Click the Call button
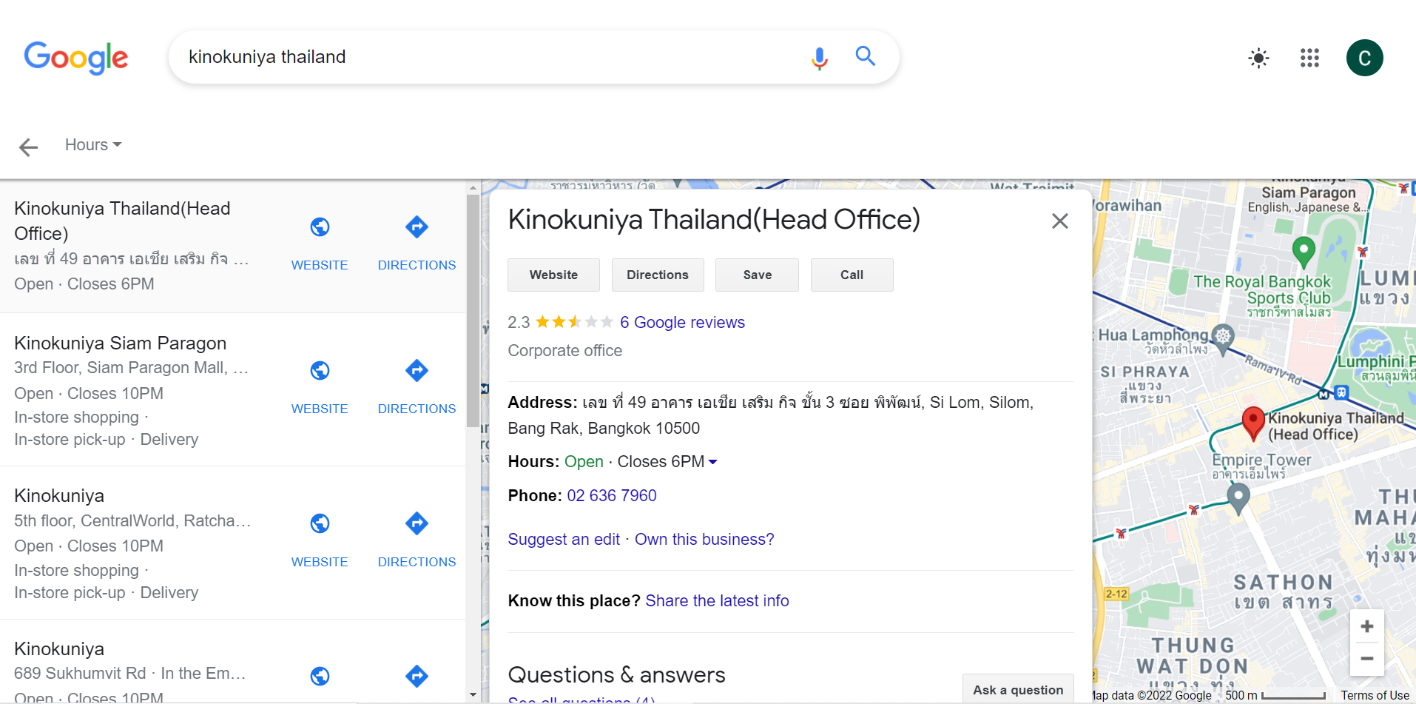 point(852,275)
